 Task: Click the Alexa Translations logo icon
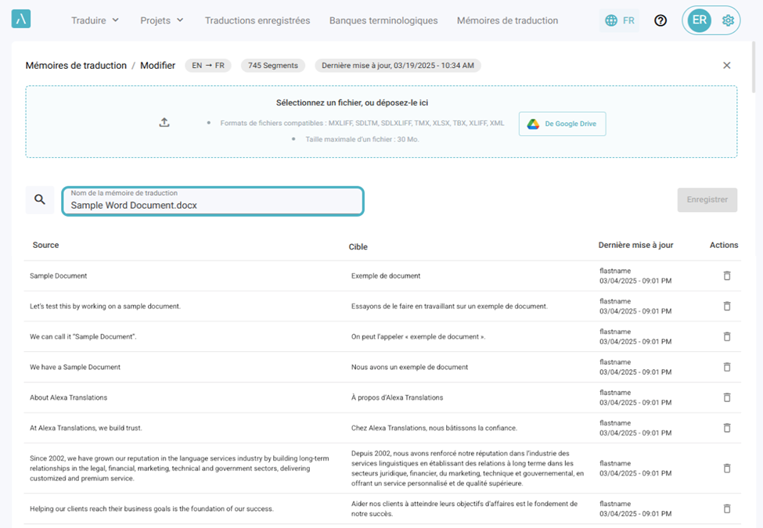(x=21, y=19)
